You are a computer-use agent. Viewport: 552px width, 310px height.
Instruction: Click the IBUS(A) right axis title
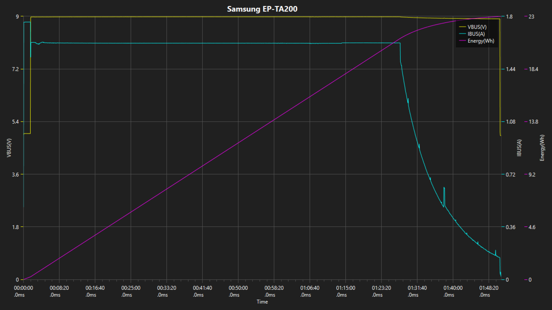point(519,148)
